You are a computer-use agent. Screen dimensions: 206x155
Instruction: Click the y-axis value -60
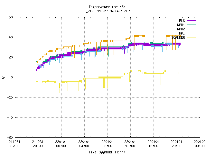(x=10, y=138)
